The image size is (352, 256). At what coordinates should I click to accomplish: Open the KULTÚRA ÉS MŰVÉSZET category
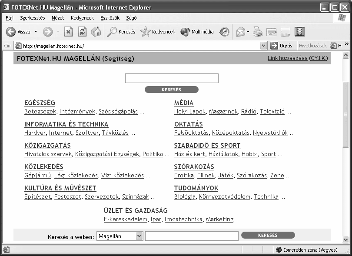(x=60, y=188)
